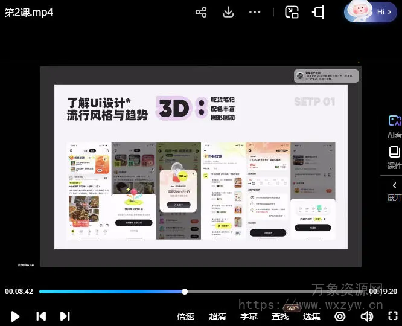Screen dimensions: 402x326
Task: Toggle fullscreen mode
Action: click(393, 316)
